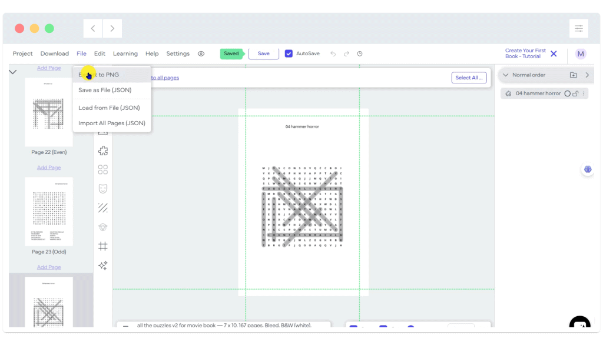The height and width of the screenshot is (345, 603).
Task: Click the Select All button
Action: pos(469,78)
